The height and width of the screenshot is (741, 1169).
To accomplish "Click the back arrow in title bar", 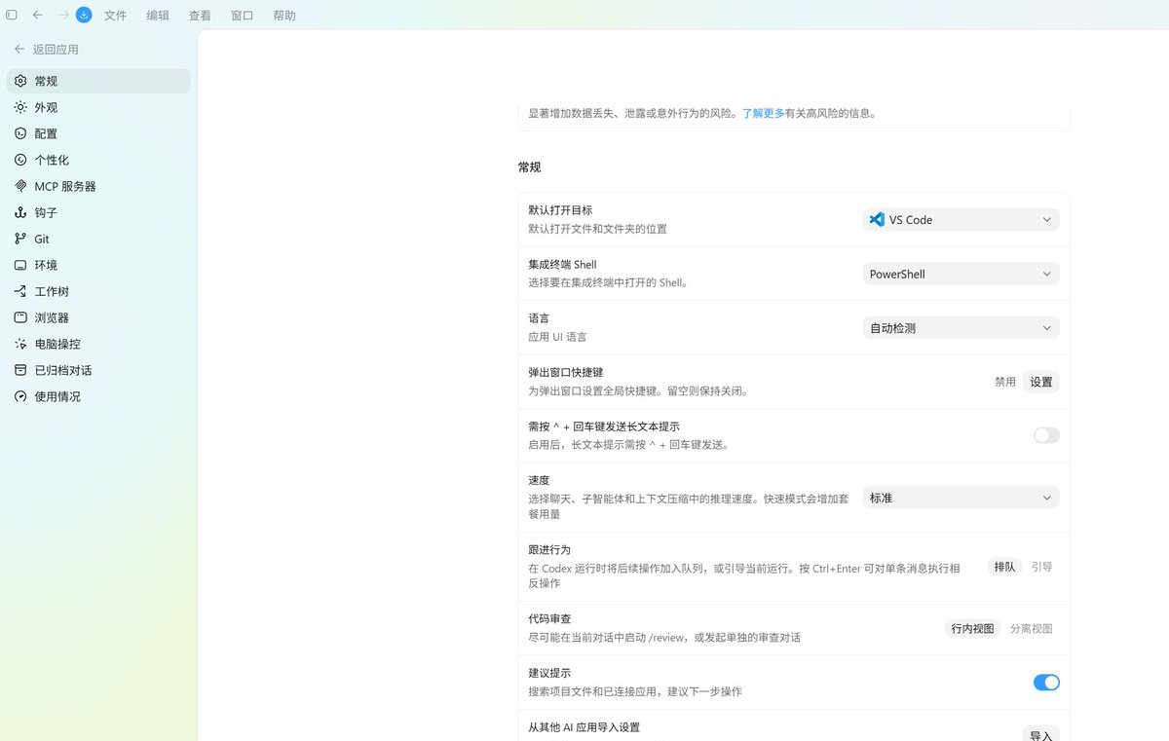I will (x=37, y=15).
